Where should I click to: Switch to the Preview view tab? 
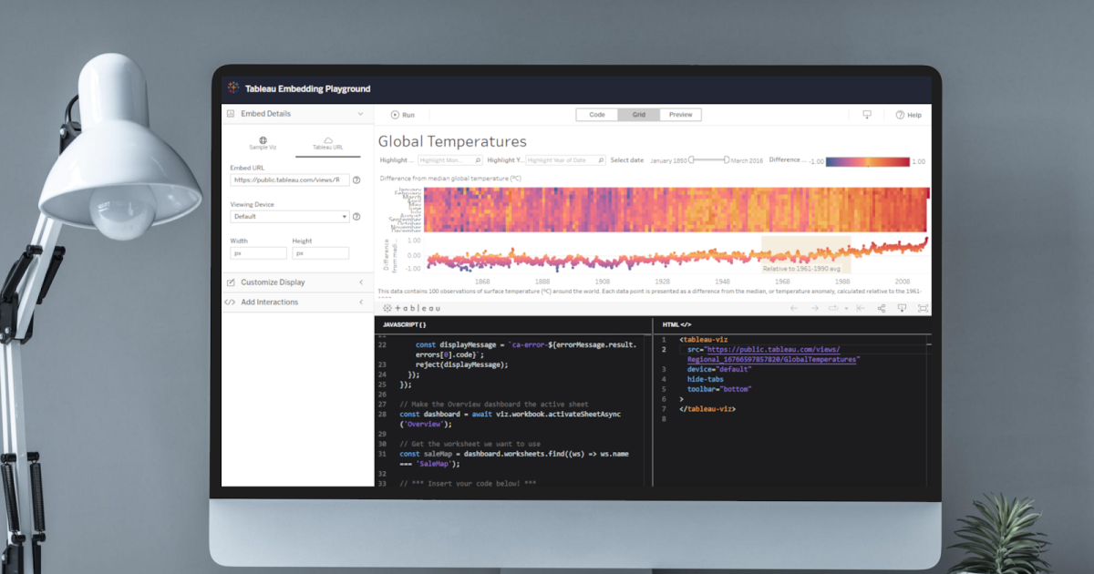point(681,115)
